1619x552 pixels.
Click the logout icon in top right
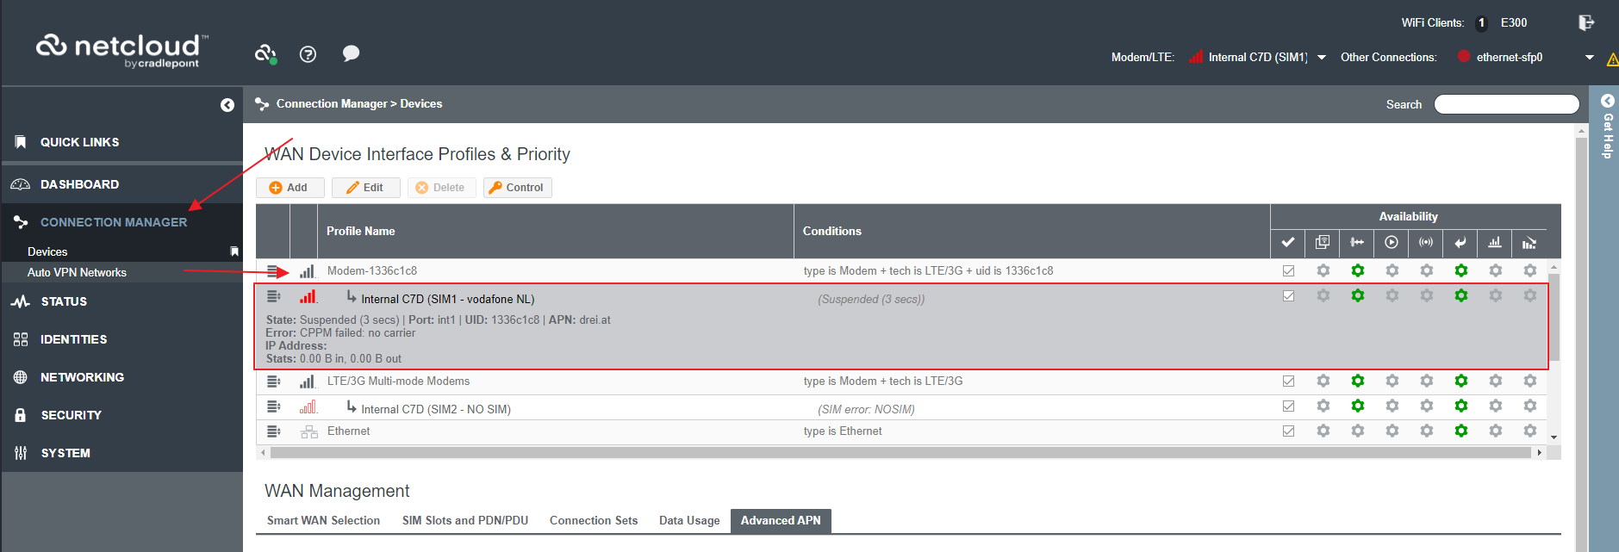[1585, 22]
